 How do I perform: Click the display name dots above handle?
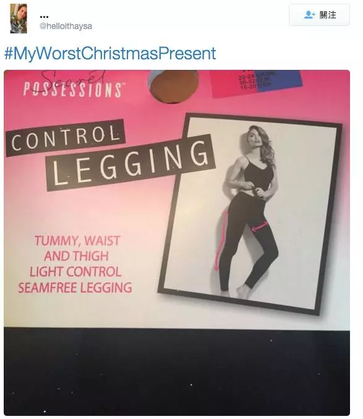coord(44,17)
